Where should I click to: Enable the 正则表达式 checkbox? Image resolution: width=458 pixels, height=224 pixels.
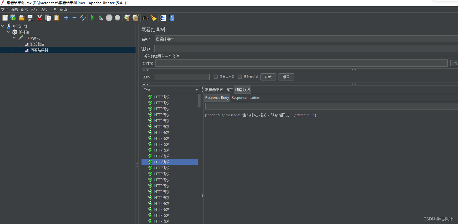[240, 77]
